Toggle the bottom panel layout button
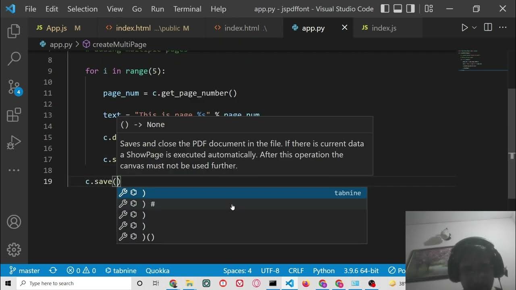This screenshot has height=290, width=516. (398, 8)
